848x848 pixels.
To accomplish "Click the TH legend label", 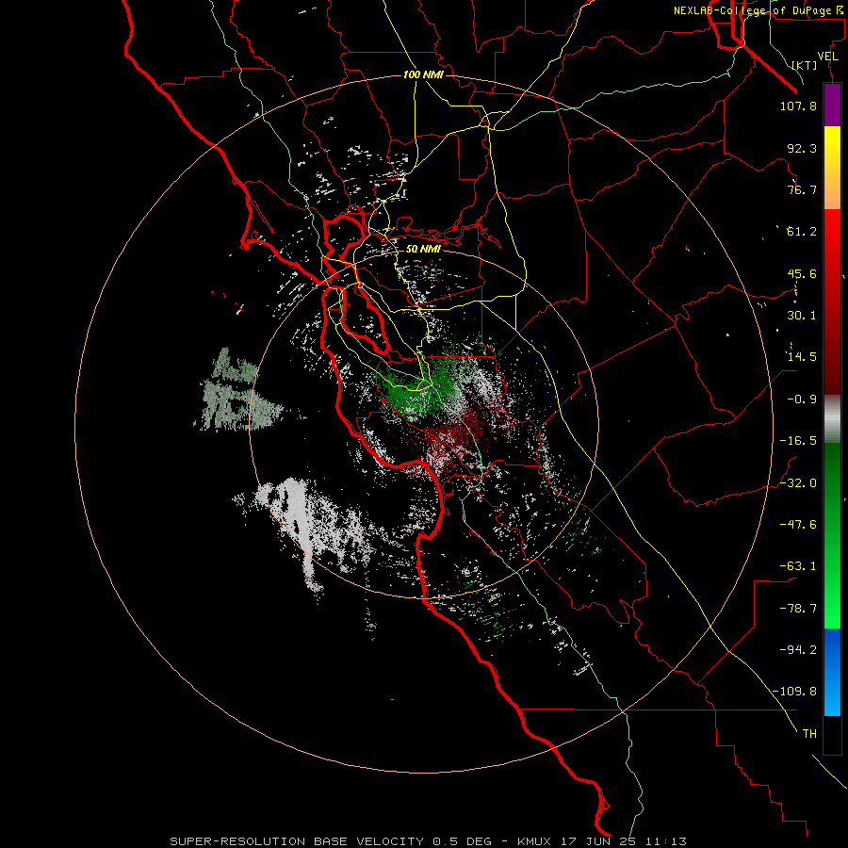I will (x=809, y=734).
